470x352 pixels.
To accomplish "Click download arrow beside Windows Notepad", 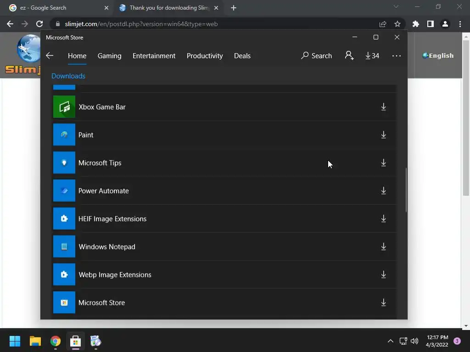I will click(383, 247).
